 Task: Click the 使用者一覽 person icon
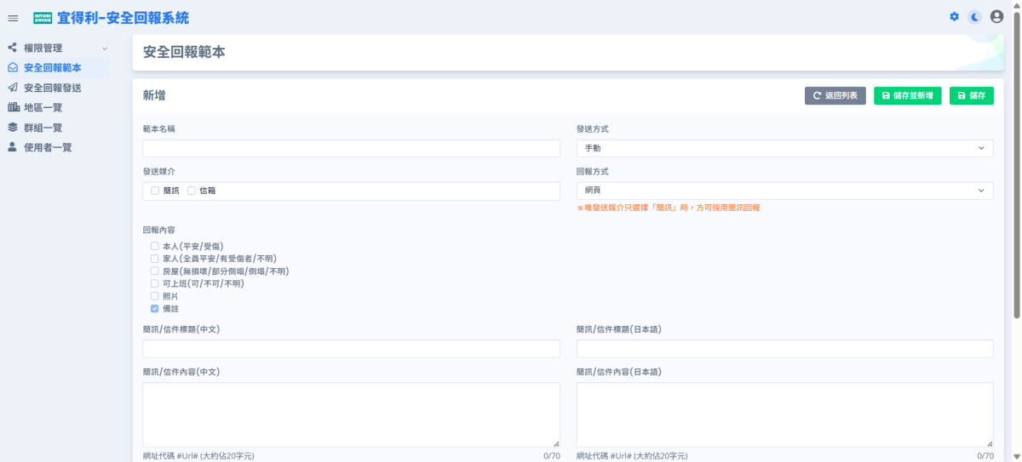pos(13,147)
